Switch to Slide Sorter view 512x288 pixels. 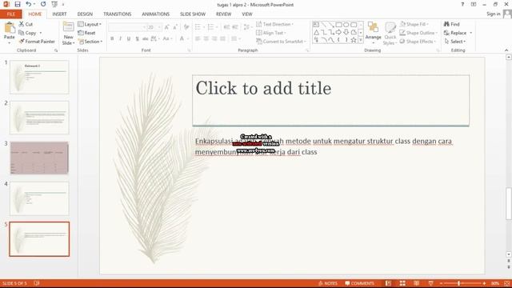tap(402, 283)
